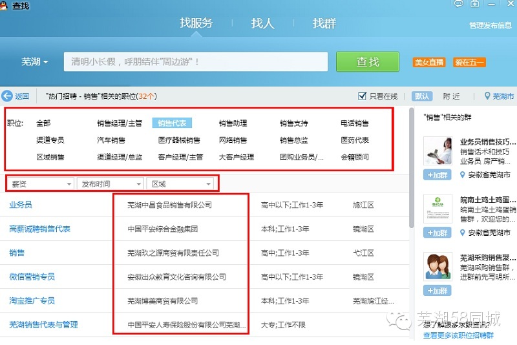This screenshot has width=517, height=345.
Task: Switch to the 找人 tab
Action: click(262, 24)
